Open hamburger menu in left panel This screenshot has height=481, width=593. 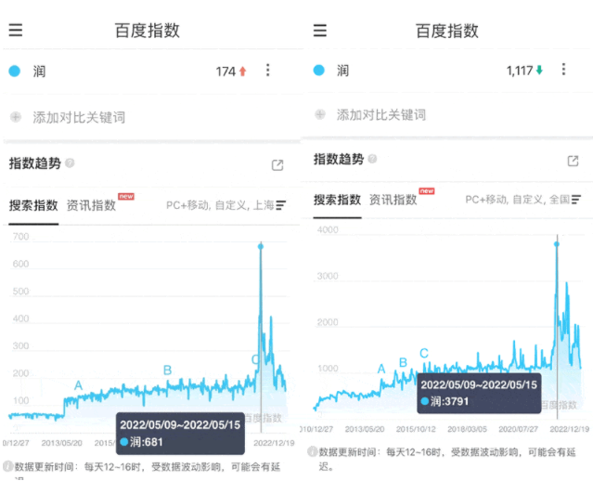tap(16, 30)
